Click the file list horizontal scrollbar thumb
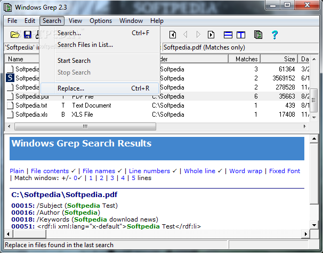Screen dimensions: 323x253 pos(85,126)
